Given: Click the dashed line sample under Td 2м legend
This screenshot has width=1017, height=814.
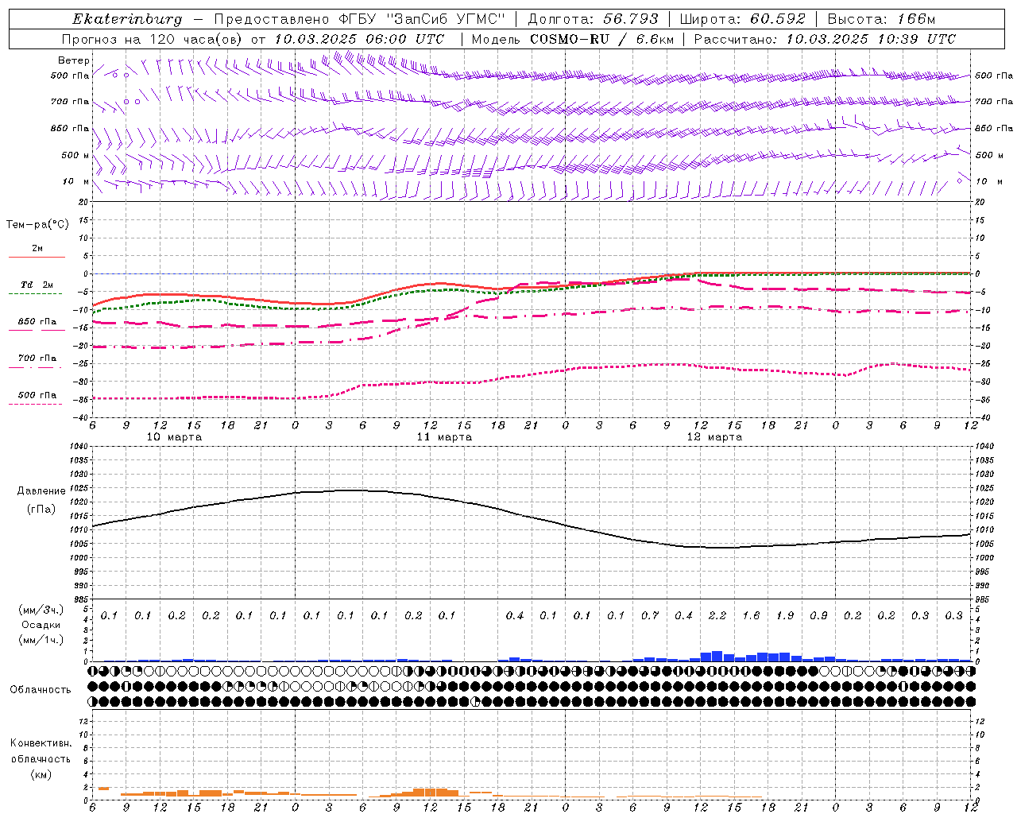Looking at the screenshot, I should [36, 294].
